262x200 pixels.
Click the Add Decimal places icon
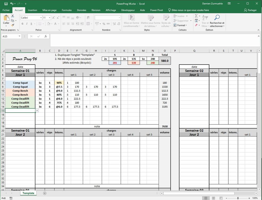point(114,24)
